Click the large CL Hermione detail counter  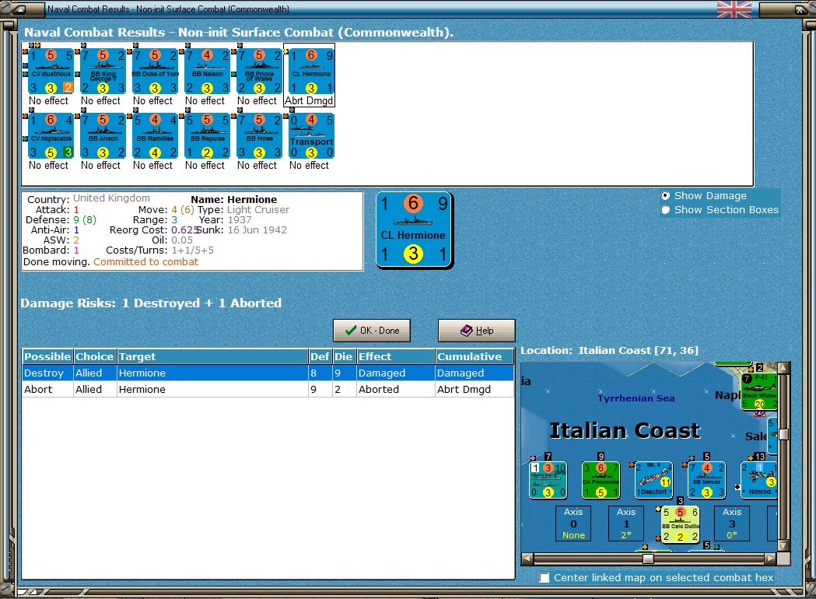pyautogui.click(x=415, y=230)
